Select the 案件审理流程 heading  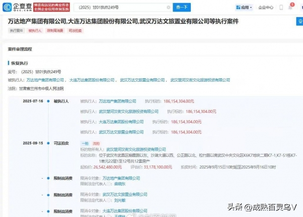click(20, 49)
